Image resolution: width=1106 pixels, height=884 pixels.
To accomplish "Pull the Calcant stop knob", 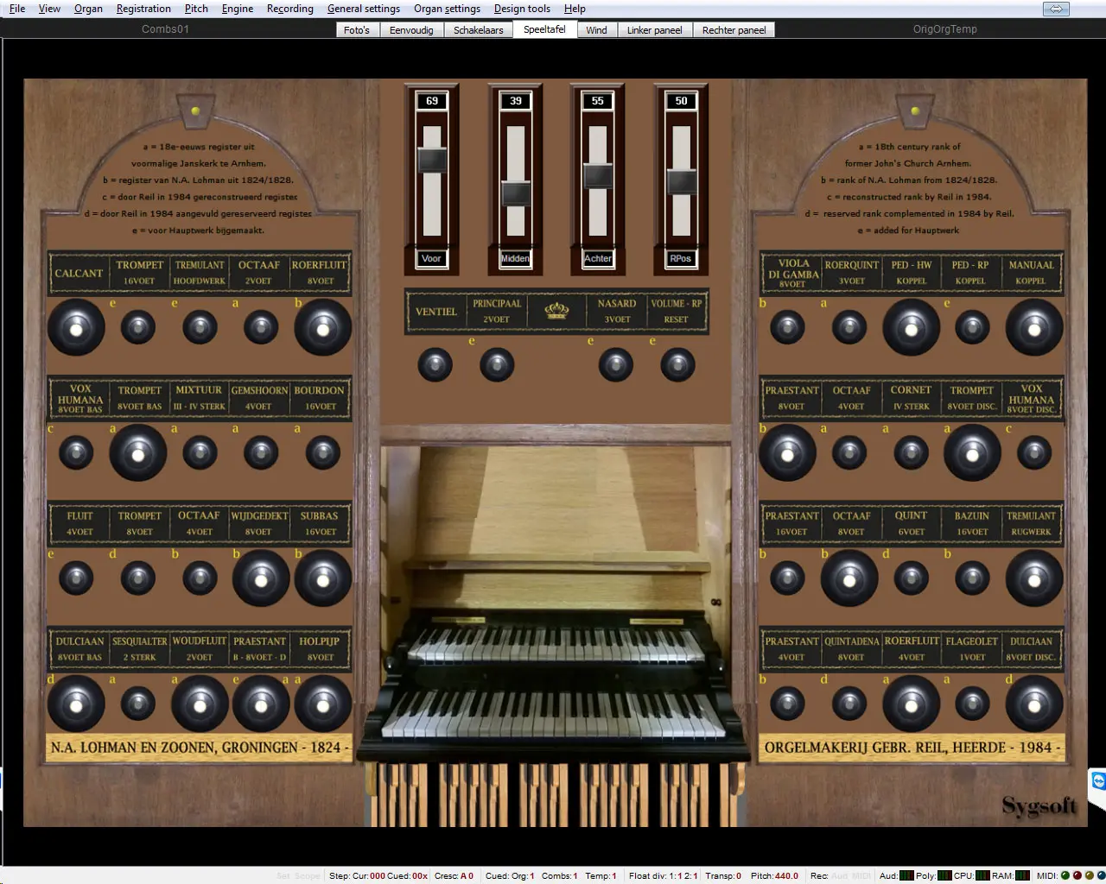I will tap(76, 328).
